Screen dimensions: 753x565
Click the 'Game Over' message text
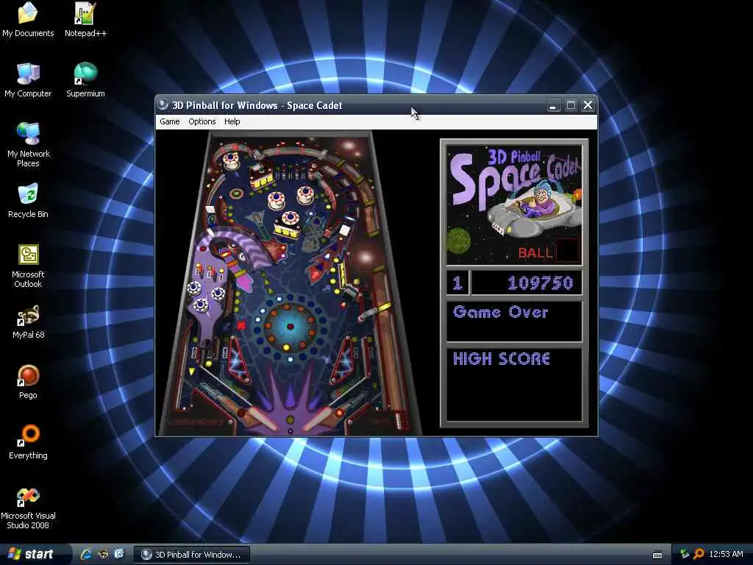[x=500, y=312]
